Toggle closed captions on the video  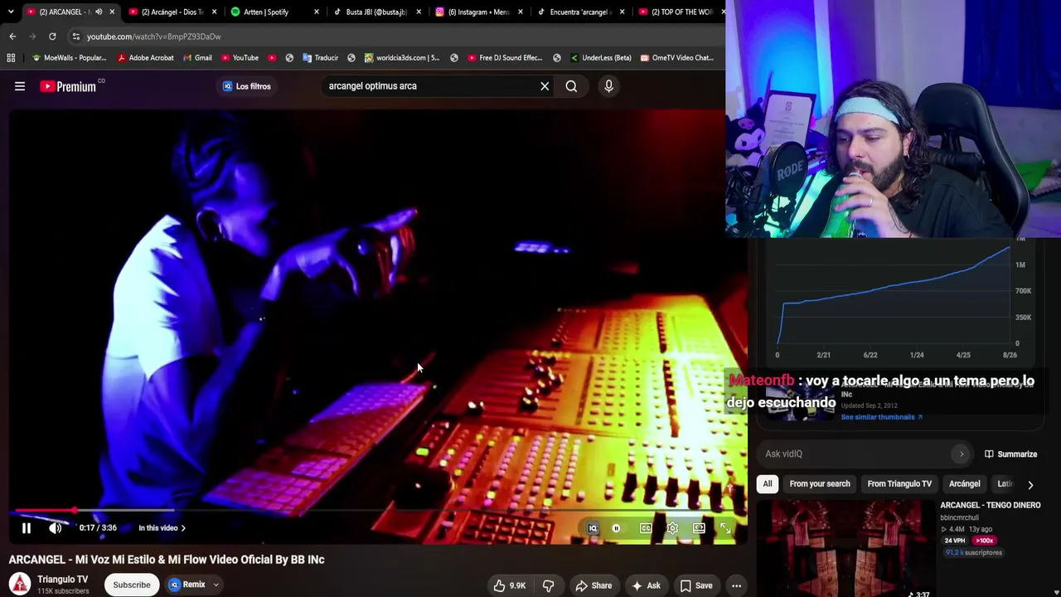click(x=646, y=528)
